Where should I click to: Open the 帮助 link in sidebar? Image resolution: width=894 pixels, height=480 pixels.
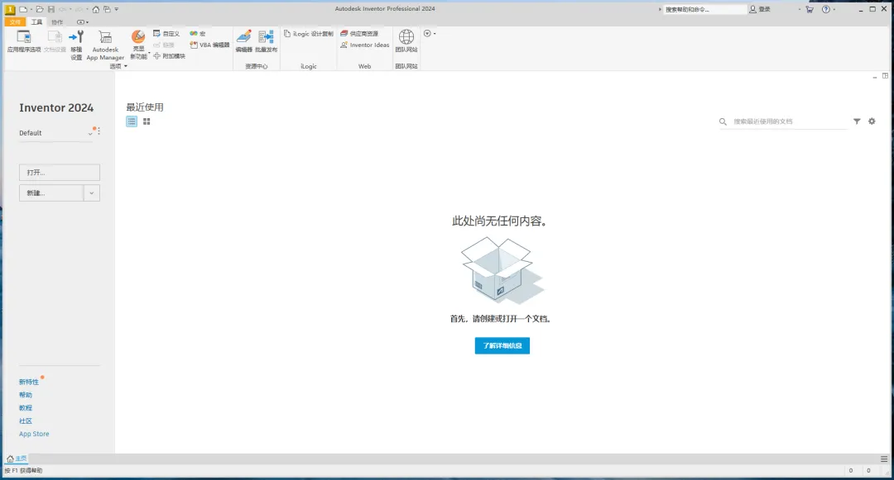[26, 395]
